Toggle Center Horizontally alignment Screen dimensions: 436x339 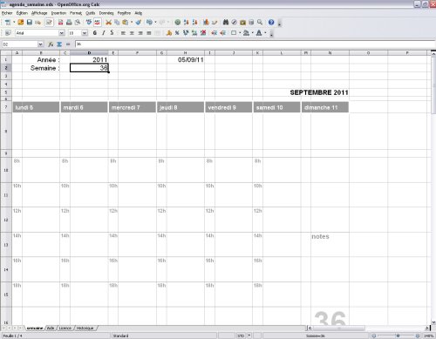pyautogui.click(x=132, y=33)
